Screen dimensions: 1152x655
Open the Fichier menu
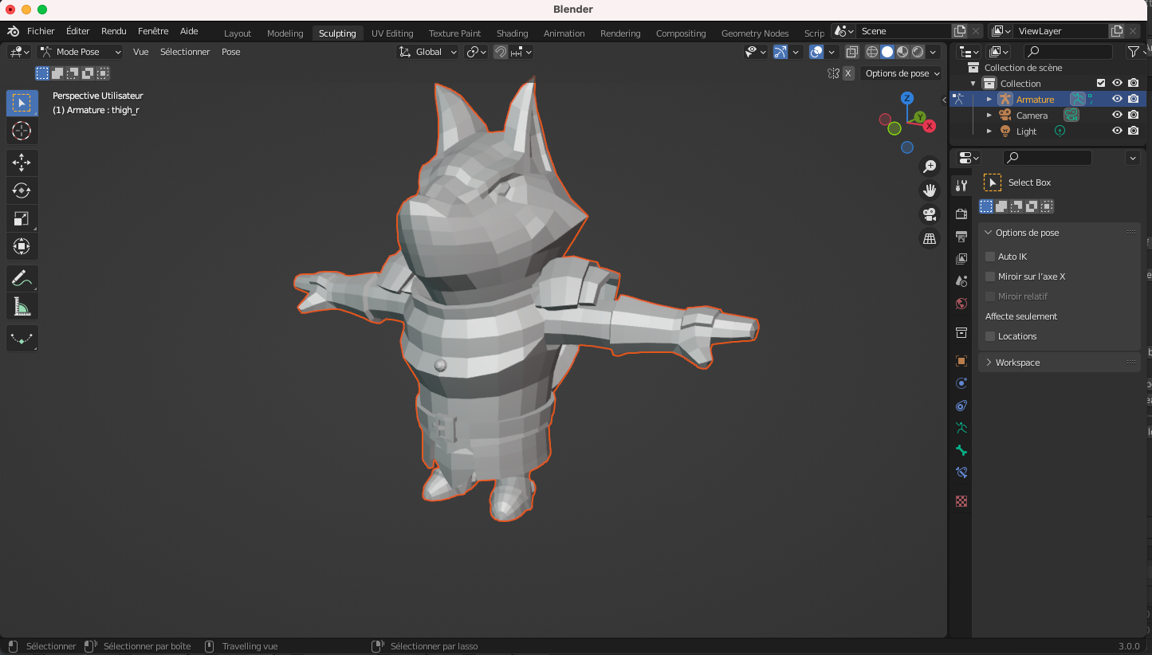[x=41, y=31]
